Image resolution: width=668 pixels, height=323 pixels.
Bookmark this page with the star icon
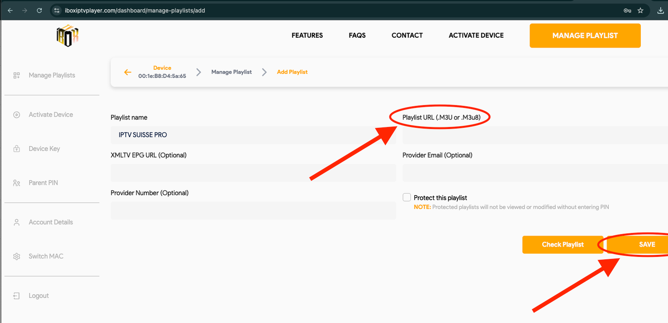coord(640,10)
